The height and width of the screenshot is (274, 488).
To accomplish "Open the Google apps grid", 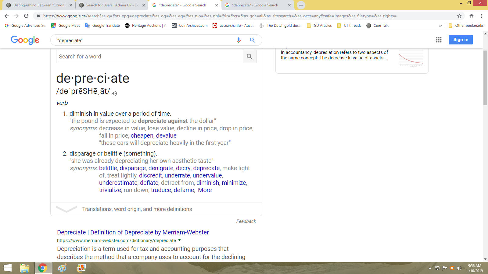I will click(x=439, y=40).
